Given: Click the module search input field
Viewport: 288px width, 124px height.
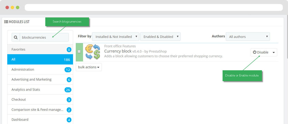Looking at the screenshot, I should coord(44,37).
